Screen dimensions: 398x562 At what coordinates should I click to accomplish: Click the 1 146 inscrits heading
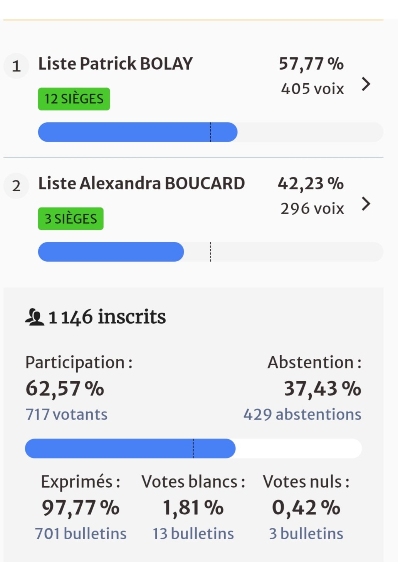[107, 317]
